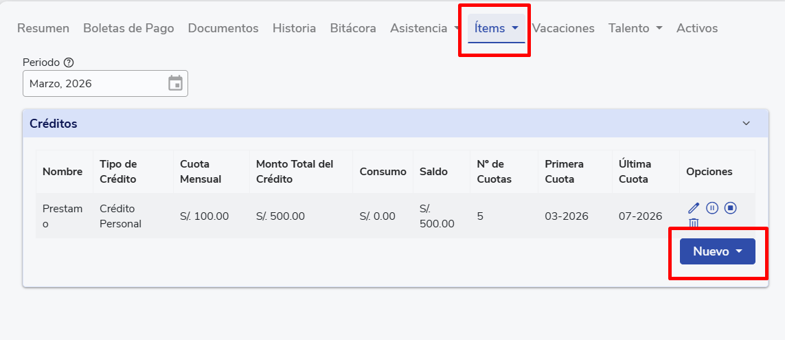Stop the Prestamo credit

[731, 207]
